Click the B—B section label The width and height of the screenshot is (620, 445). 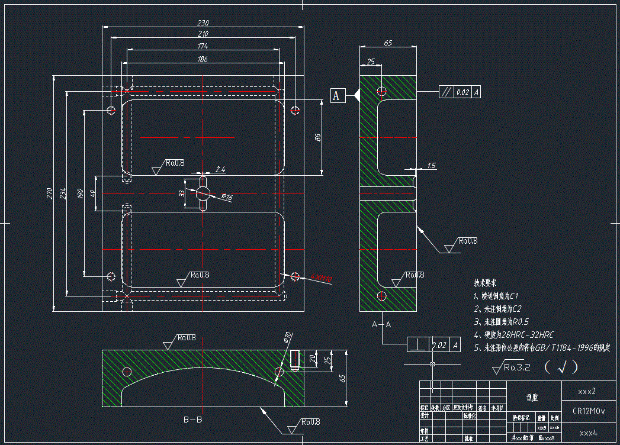pos(193,420)
